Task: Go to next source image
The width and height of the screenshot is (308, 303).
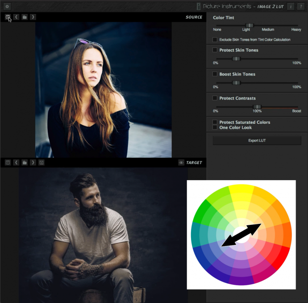Action: click(33, 17)
